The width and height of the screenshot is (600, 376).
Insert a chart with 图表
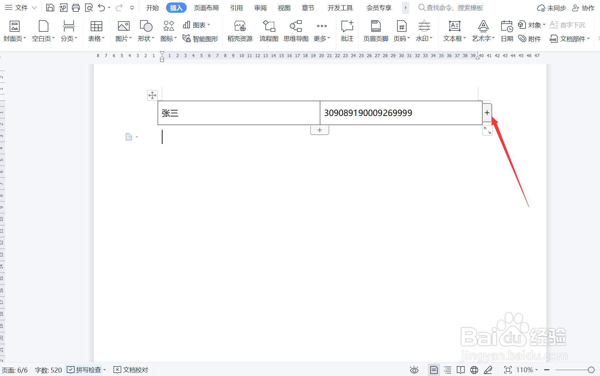[196, 25]
